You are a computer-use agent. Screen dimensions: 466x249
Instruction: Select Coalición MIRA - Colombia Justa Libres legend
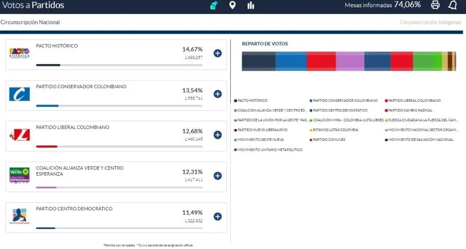coord(346,120)
